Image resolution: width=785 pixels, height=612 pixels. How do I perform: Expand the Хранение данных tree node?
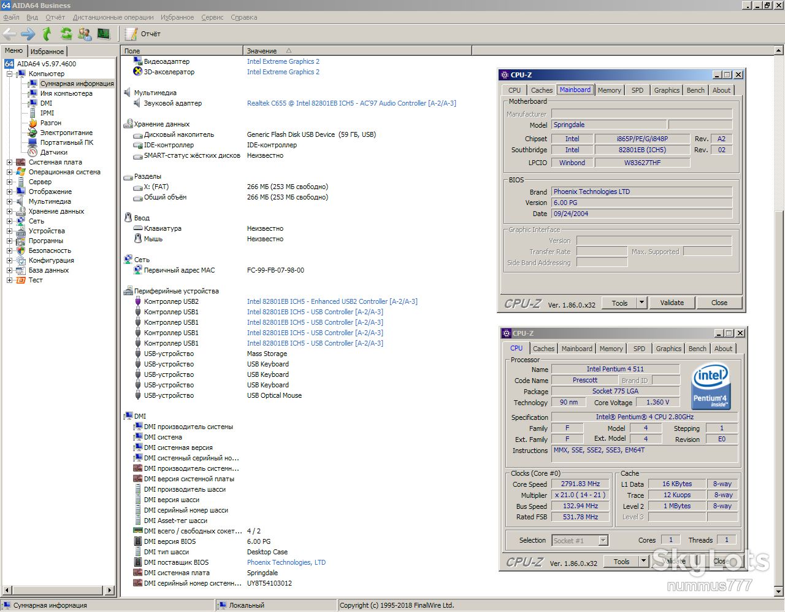[10, 211]
